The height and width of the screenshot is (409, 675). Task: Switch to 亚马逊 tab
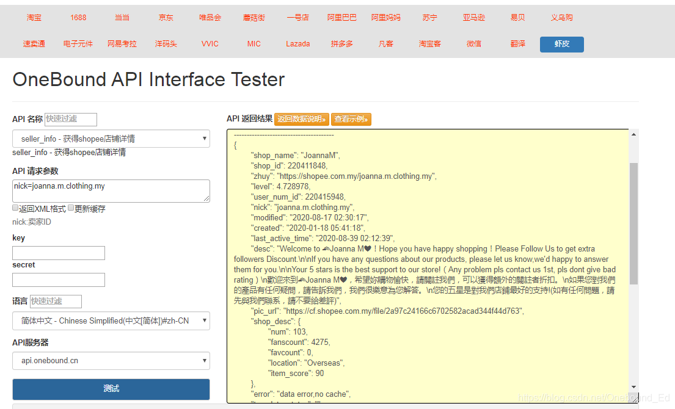(474, 18)
